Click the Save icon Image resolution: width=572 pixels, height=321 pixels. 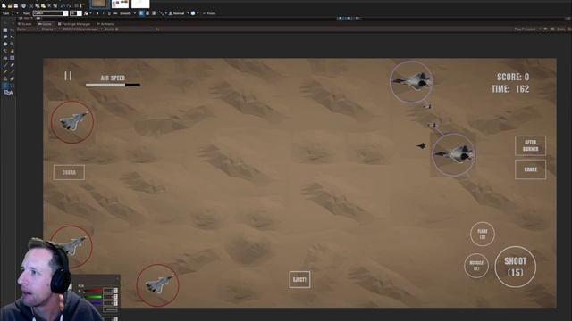point(16,6)
